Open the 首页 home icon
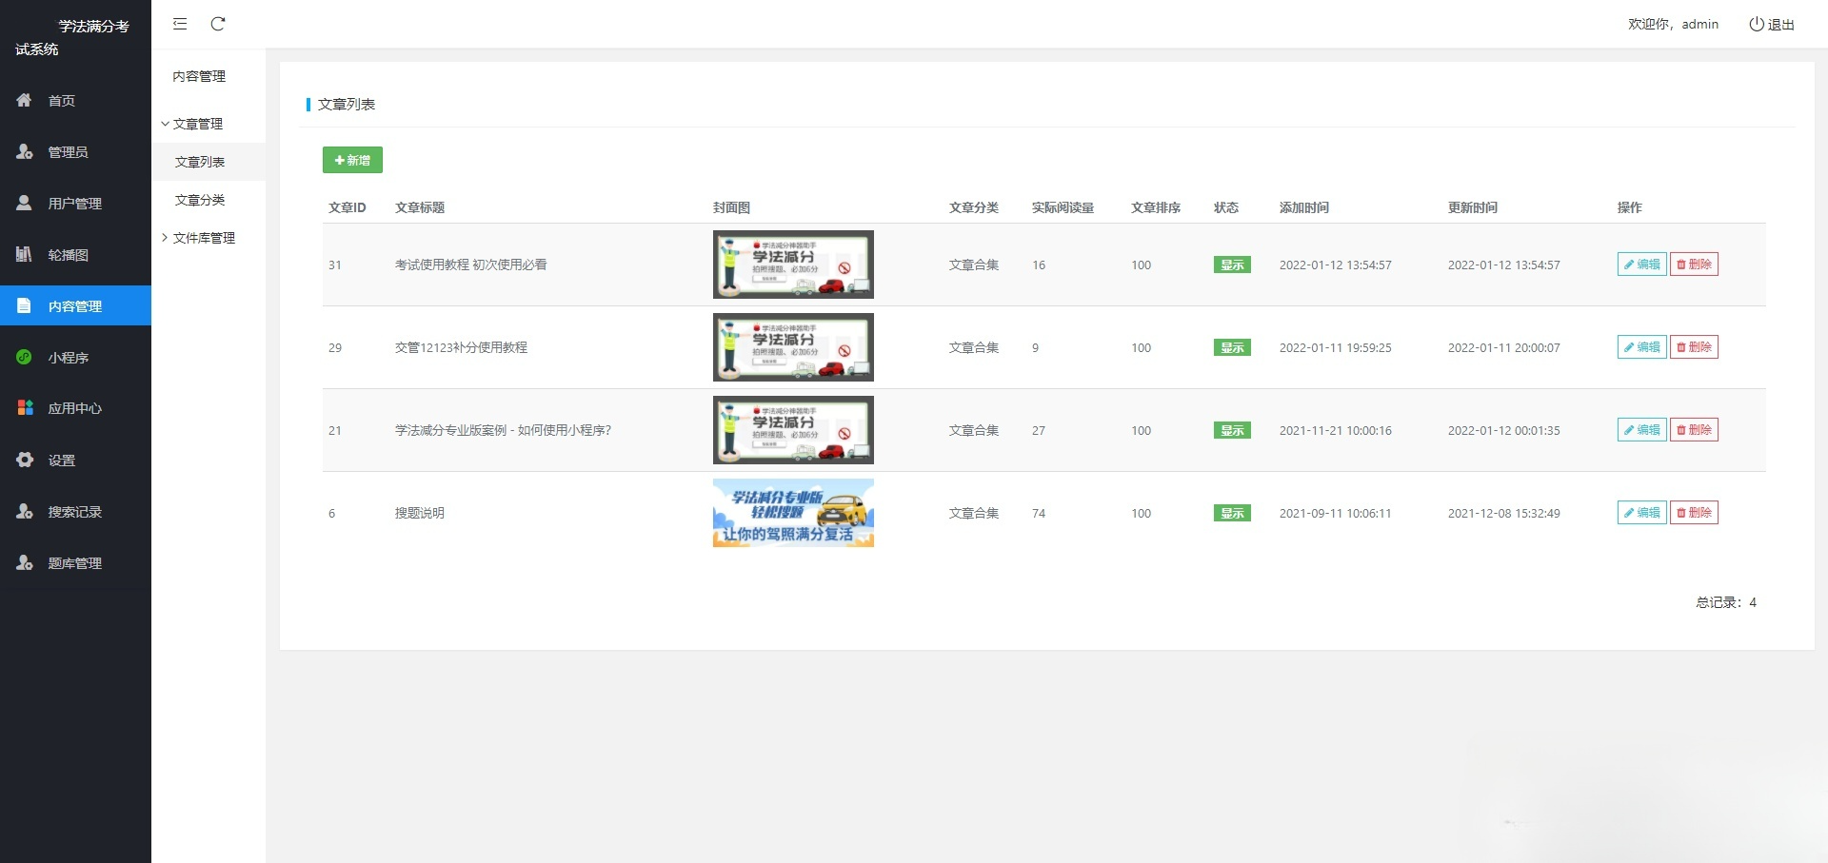The image size is (1828, 863). point(25,100)
